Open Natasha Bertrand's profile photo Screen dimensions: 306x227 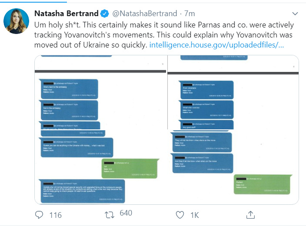17,20
